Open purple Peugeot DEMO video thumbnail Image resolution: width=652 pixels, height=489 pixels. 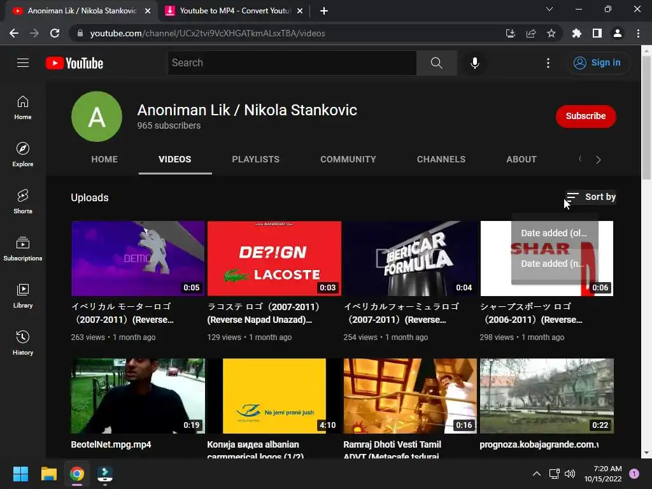point(138,259)
